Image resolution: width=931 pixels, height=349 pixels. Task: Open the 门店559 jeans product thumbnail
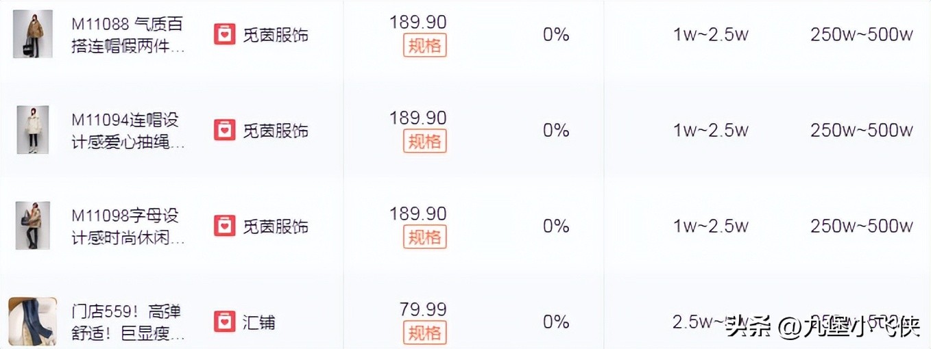click(x=32, y=322)
